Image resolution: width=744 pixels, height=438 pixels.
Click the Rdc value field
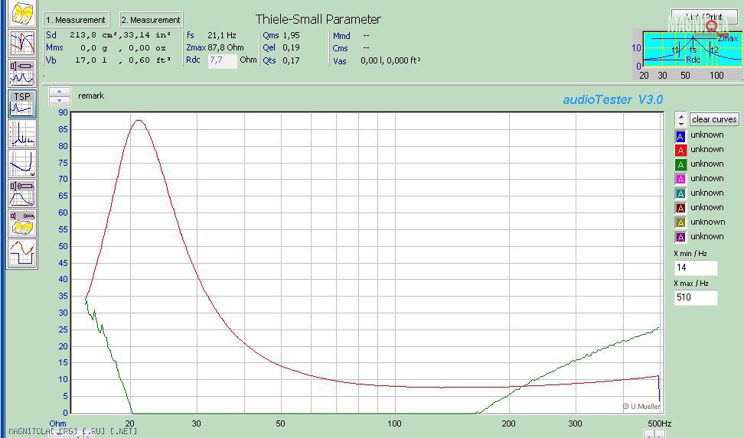222,60
